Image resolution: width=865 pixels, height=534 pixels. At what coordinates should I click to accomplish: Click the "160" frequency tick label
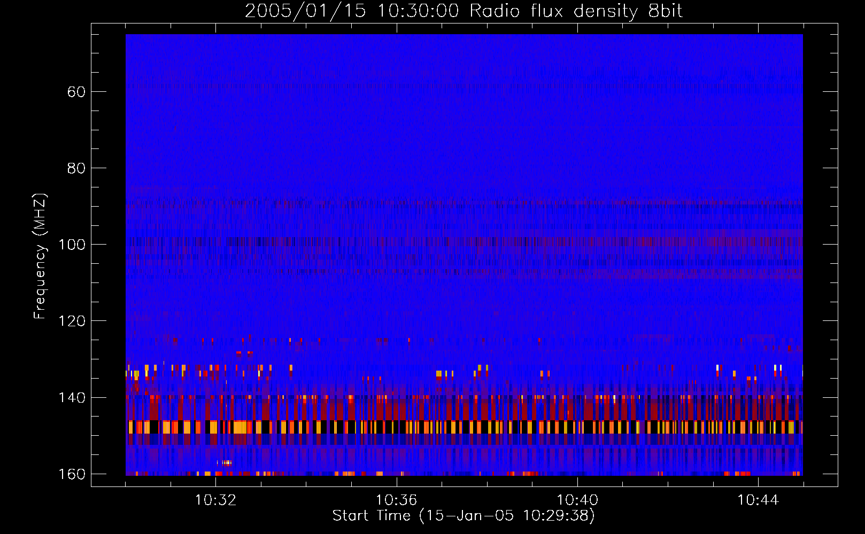(x=72, y=474)
